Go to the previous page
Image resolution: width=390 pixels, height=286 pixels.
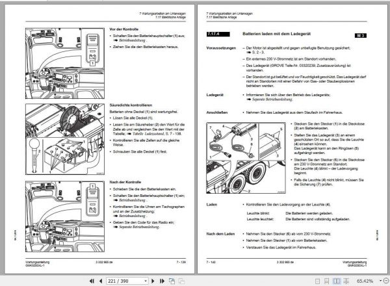101,281
